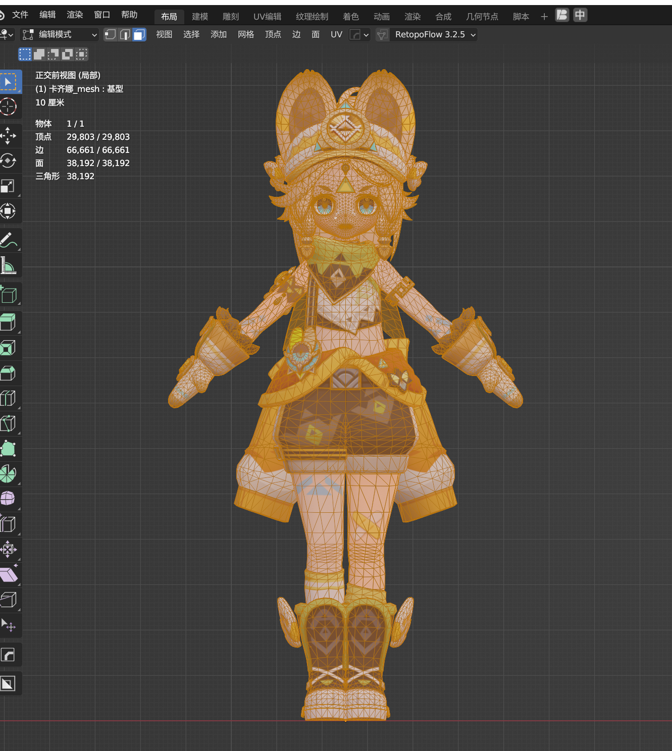
Task: Click the B logo icon after workspace tabs
Action: pos(562,15)
